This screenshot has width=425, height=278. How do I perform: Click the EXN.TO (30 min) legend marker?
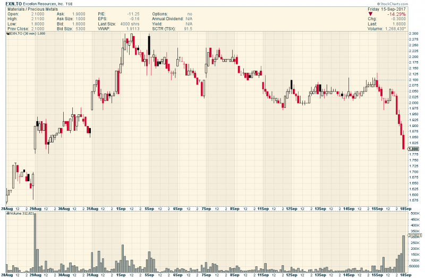(7, 33)
